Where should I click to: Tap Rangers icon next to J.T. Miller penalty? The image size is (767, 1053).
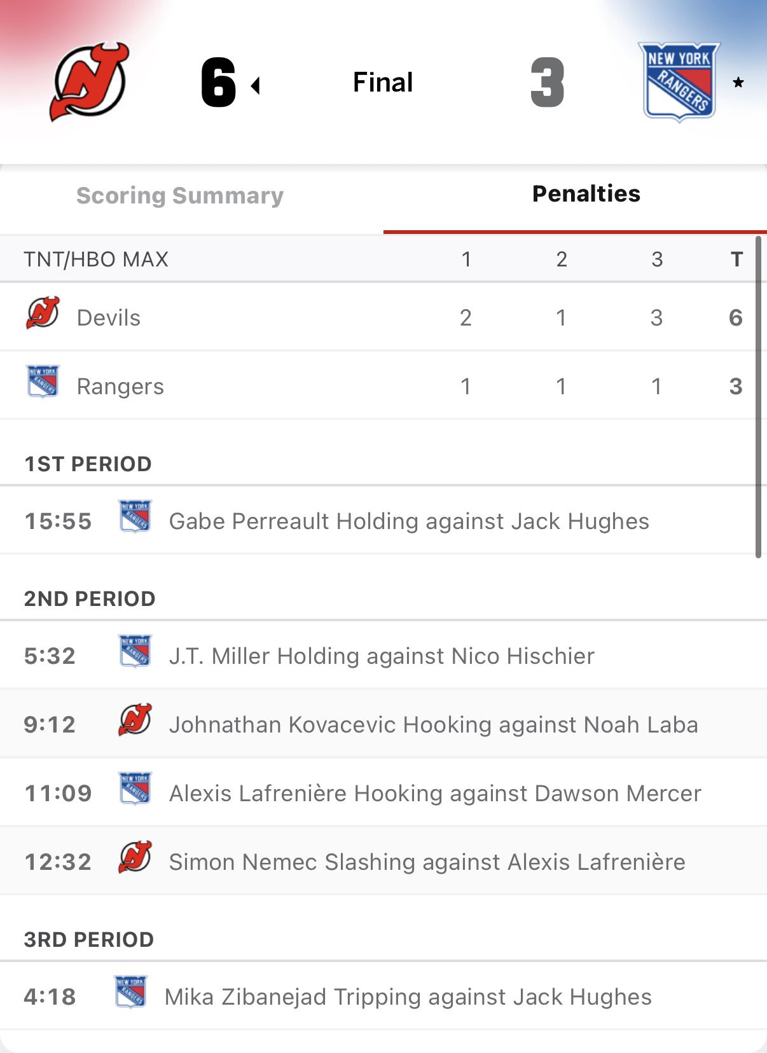pyautogui.click(x=135, y=651)
